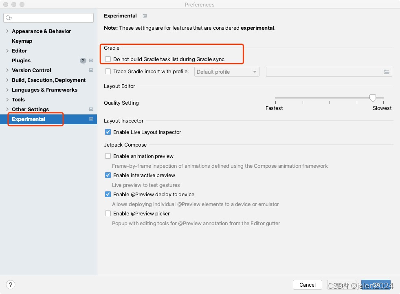Click the project-level icon on the Experimental row
Viewport: 400px width, 294px height.
tap(91, 119)
